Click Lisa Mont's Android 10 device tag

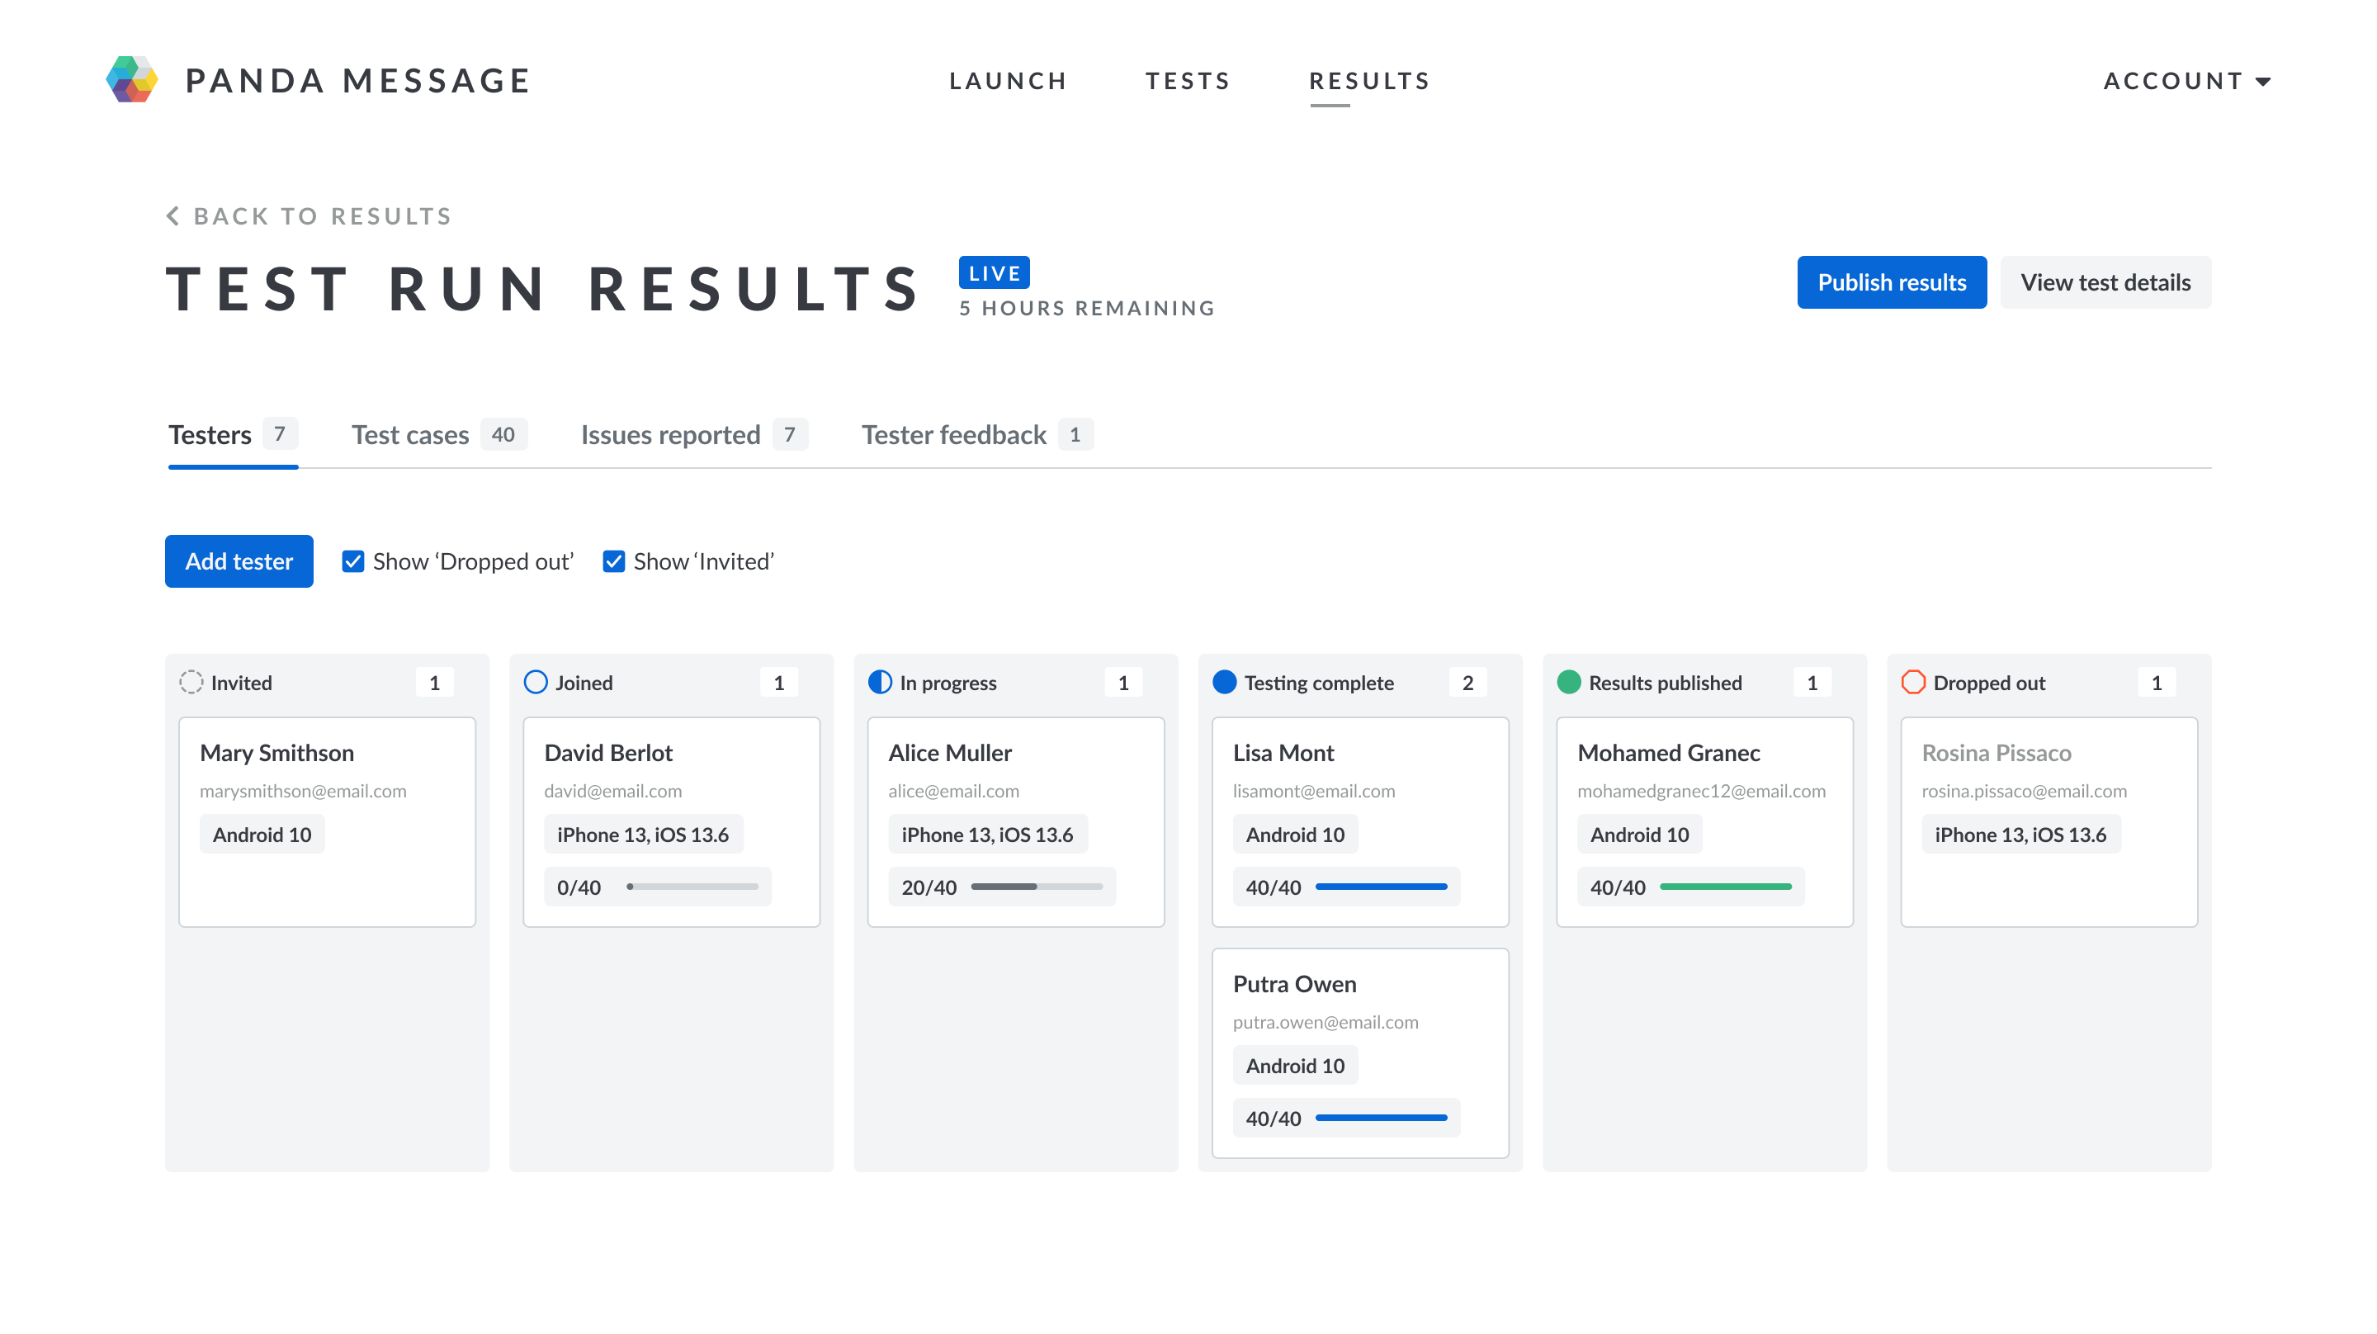tap(1295, 835)
